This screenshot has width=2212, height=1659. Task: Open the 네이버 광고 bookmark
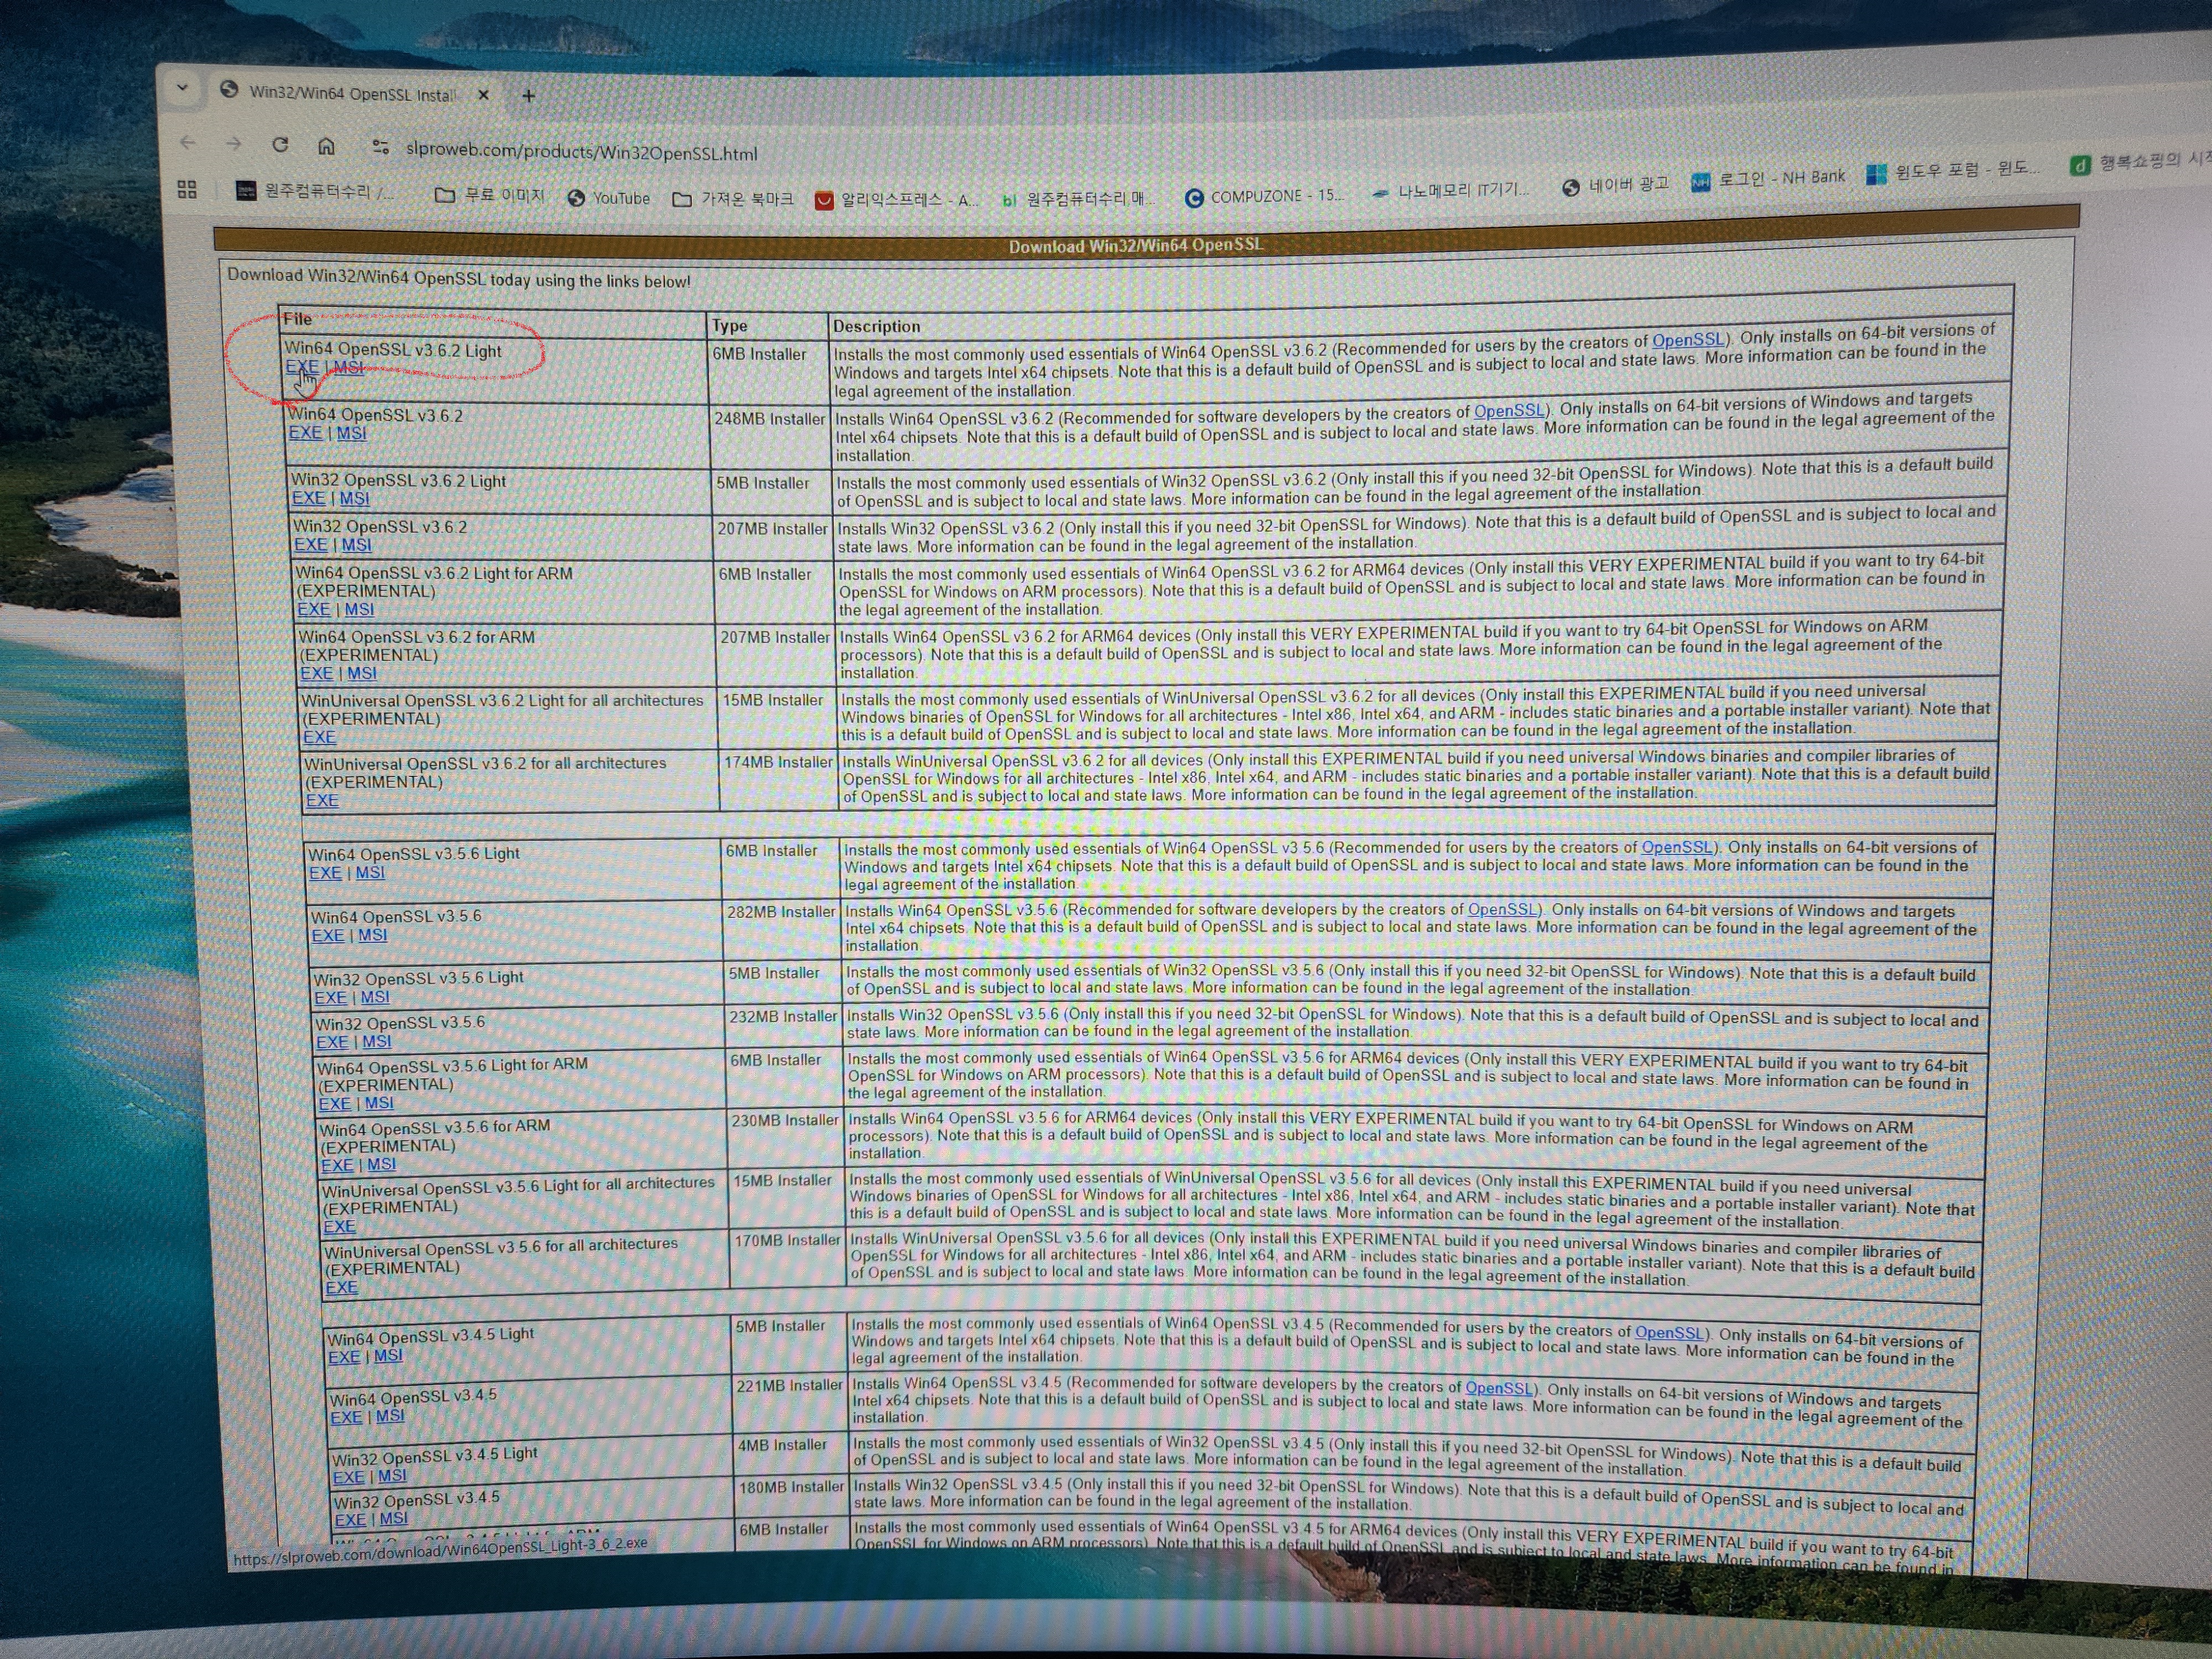pos(1616,185)
